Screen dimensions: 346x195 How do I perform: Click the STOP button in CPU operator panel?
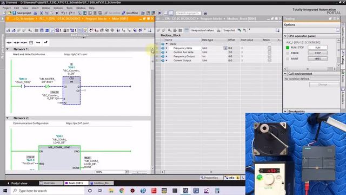click(317, 53)
